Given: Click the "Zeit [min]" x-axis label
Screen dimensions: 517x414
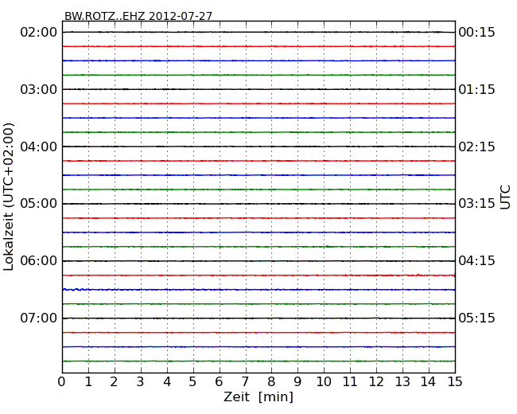Looking at the screenshot, I should coord(258,397).
